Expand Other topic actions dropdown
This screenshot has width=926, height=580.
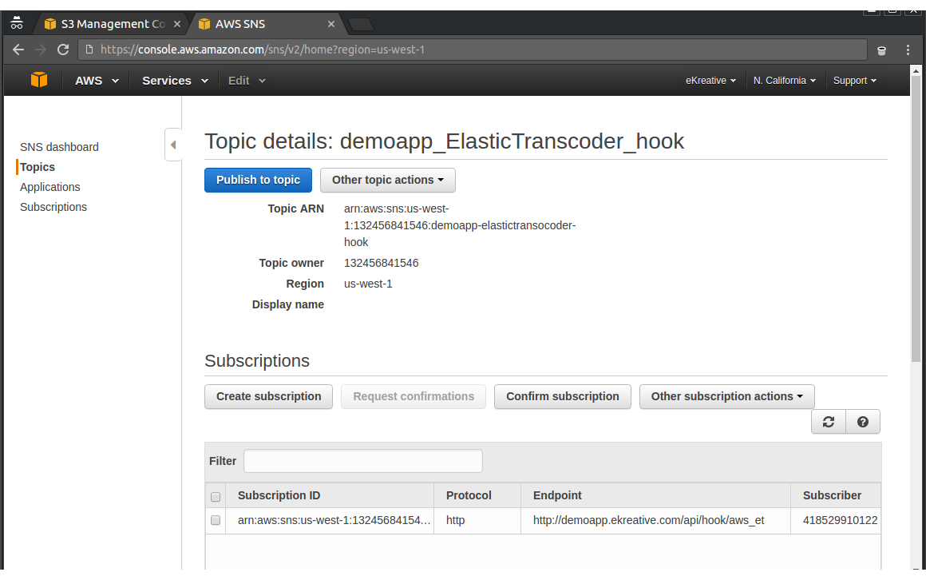(x=387, y=180)
